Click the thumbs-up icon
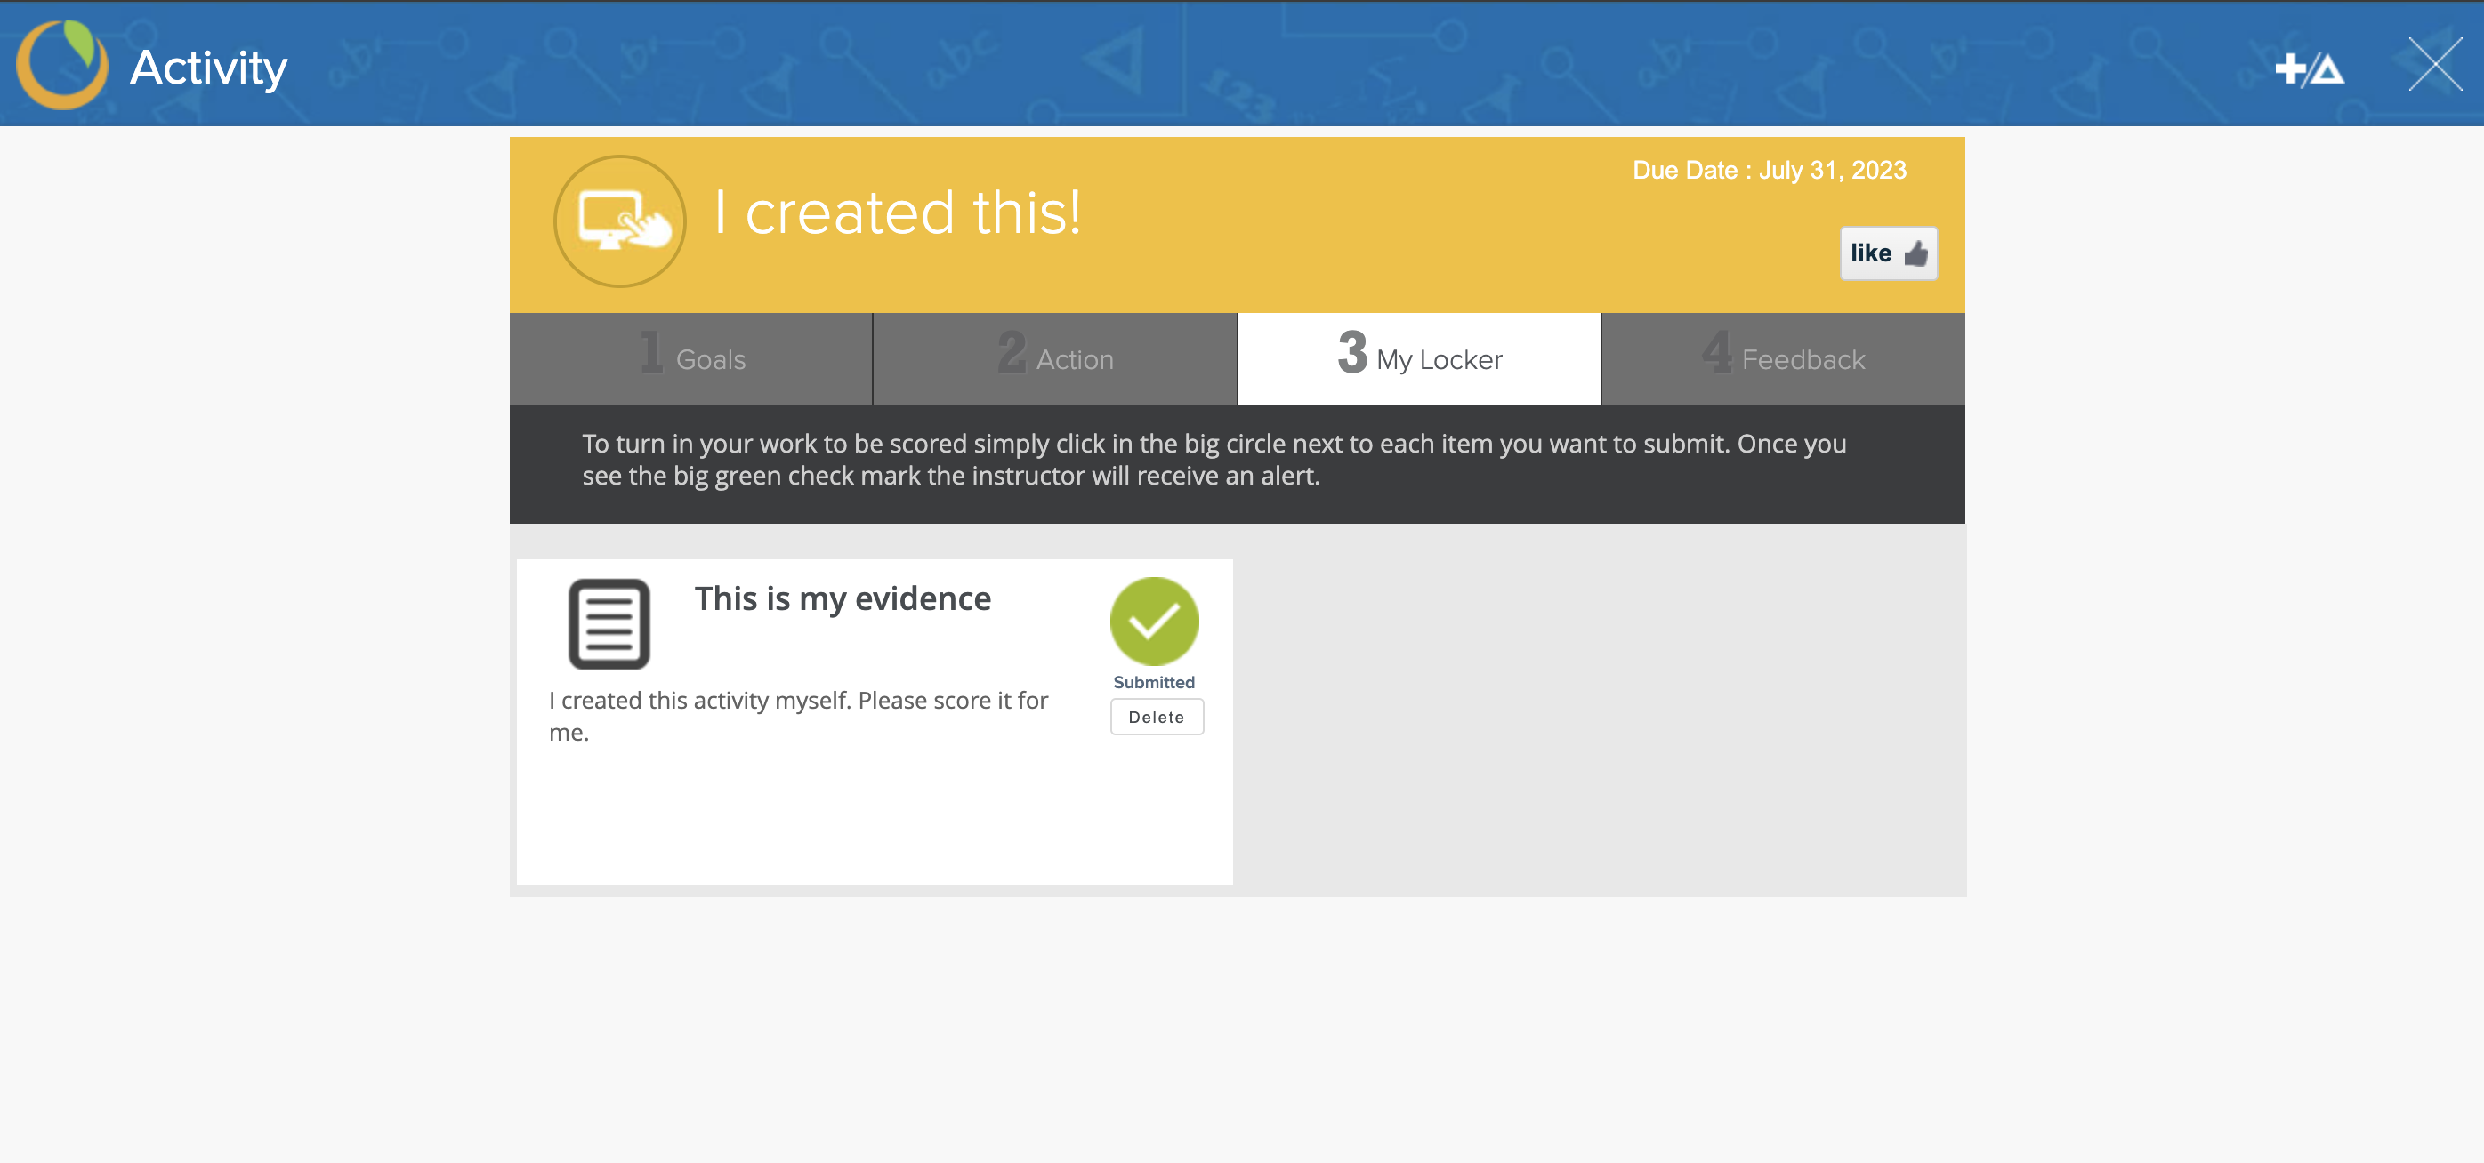This screenshot has height=1163, width=2484. click(1915, 253)
